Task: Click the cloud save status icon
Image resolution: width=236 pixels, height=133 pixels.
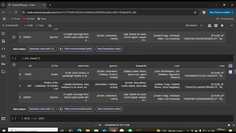Action: click(50, 25)
